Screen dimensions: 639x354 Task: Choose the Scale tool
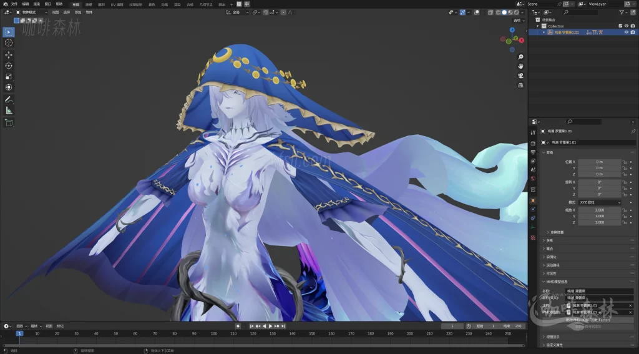pos(9,77)
